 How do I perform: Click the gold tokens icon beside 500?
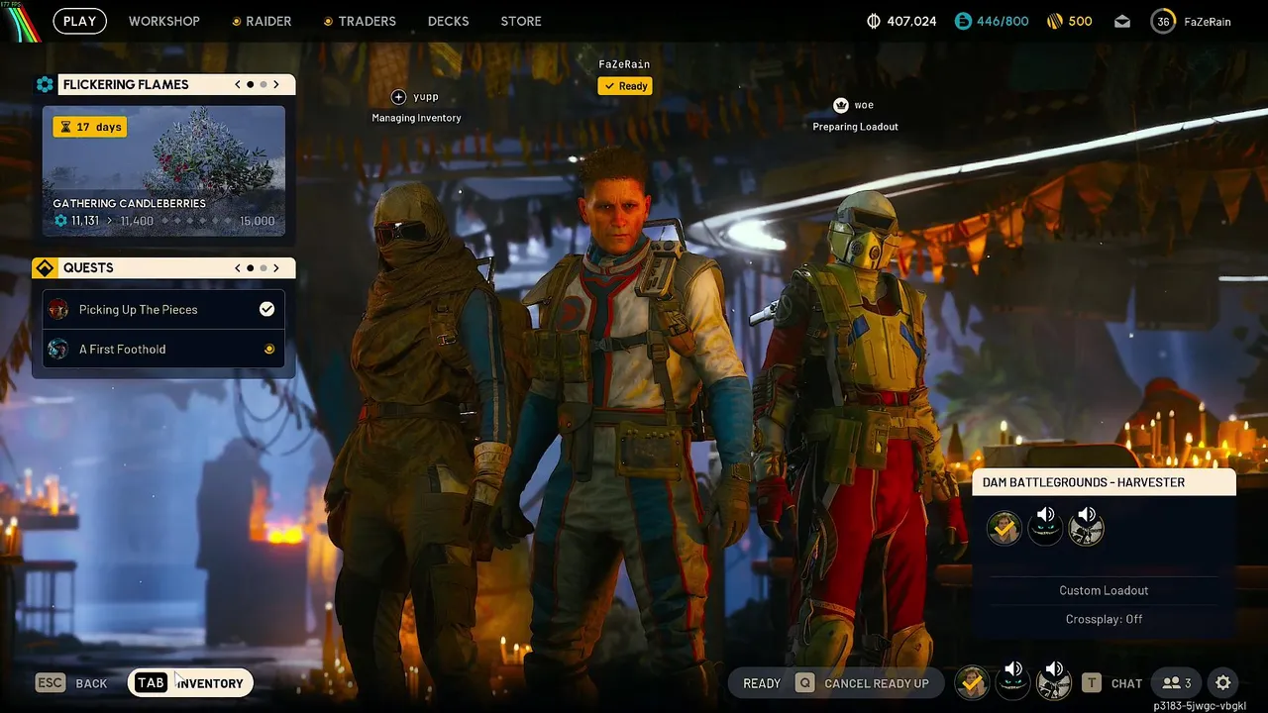1055,21
